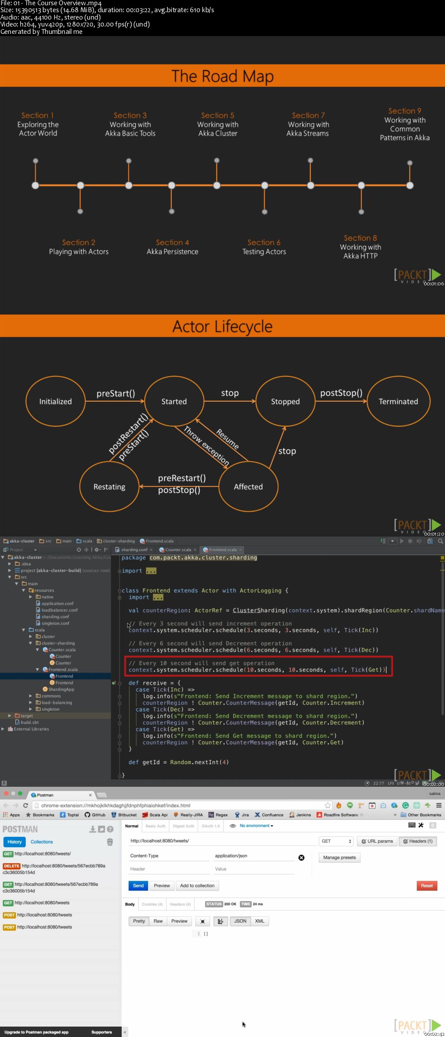Select XML response format
This screenshot has height=1037, width=445.
tap(260, 921)
